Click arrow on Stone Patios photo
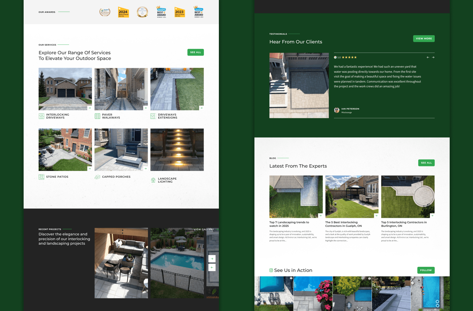This screenshot has height=311, width=473. click(89, 168)
